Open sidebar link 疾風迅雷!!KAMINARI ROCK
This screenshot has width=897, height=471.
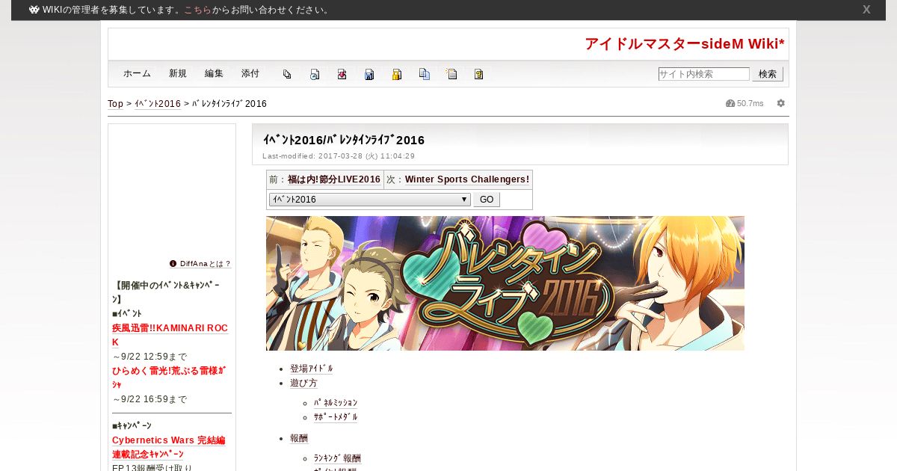(x=170, y=335)
